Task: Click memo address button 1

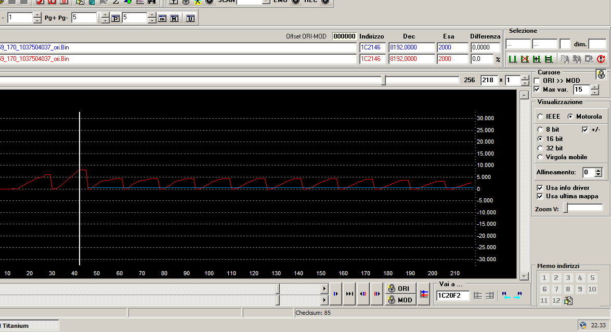Action: [544, 278]
